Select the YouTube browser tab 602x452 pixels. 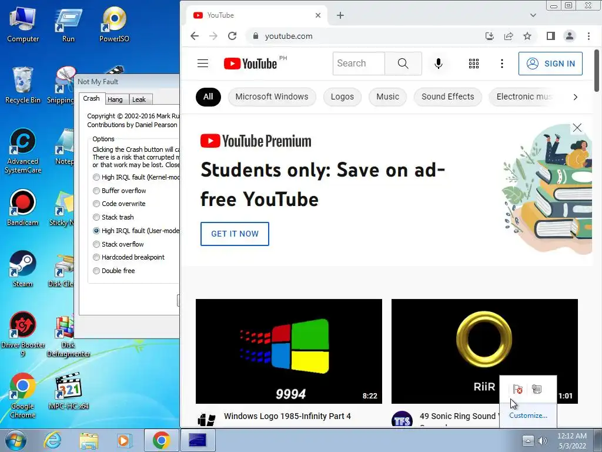[256, 15]
